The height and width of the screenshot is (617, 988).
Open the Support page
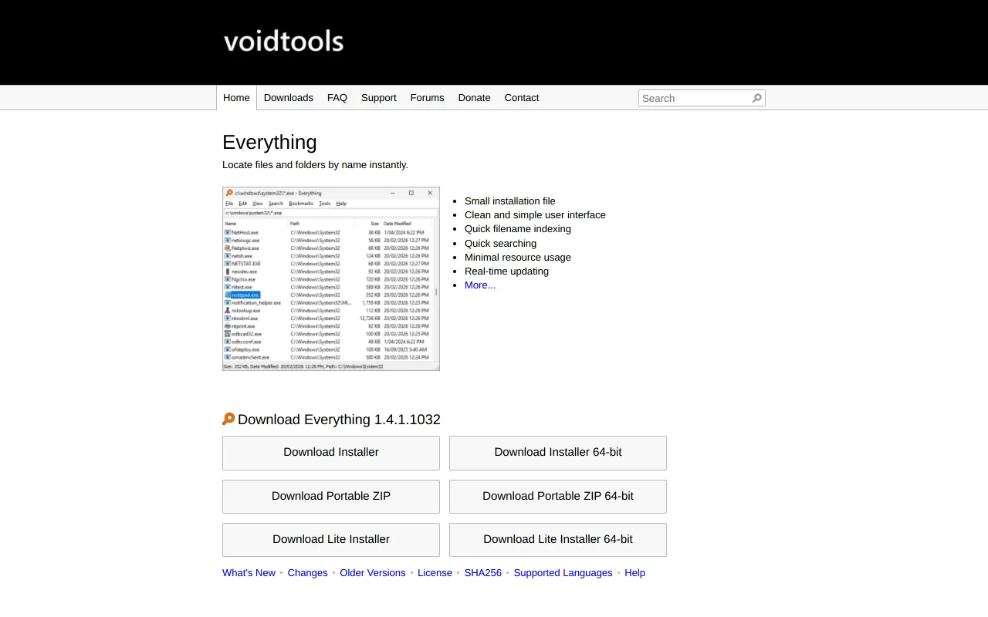(x=379, y=98)
